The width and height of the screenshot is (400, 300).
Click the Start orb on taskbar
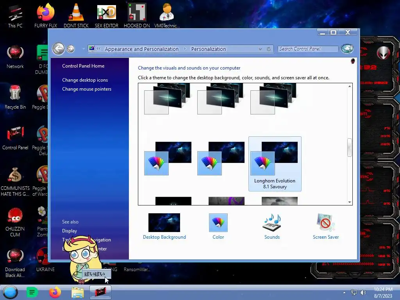[11, 292]
